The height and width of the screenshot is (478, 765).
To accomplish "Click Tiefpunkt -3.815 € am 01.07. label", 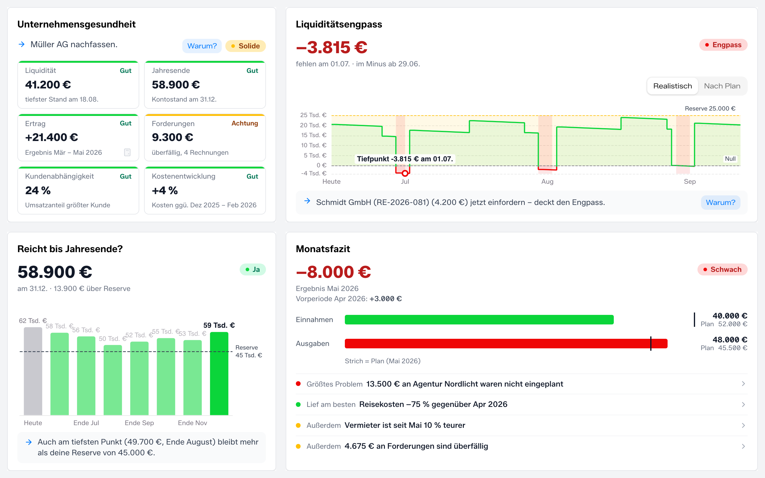I will 405,159.
